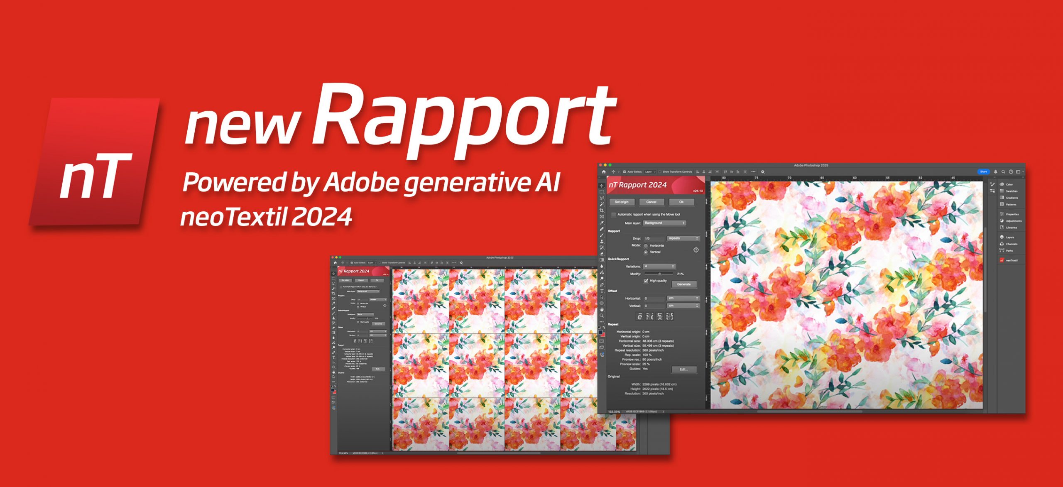Enable Automatic rapport checkbox in left window

(341, 287)
